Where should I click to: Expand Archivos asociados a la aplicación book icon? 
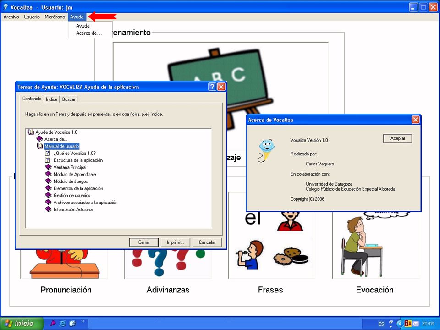point(49,202)
